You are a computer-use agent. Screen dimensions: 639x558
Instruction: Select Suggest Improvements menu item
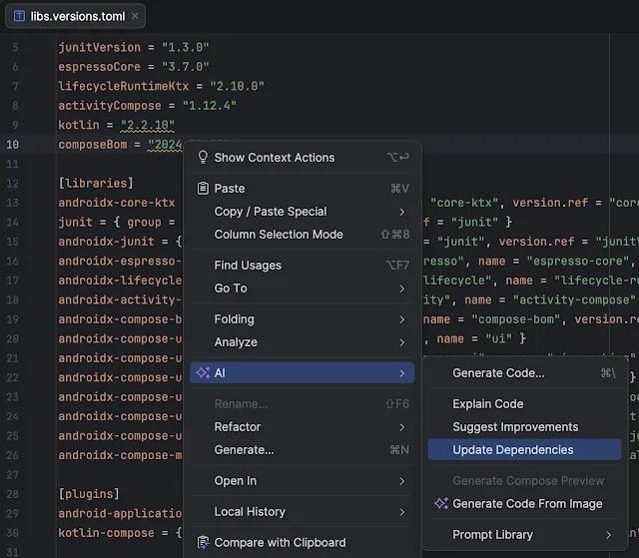point(515,427)
